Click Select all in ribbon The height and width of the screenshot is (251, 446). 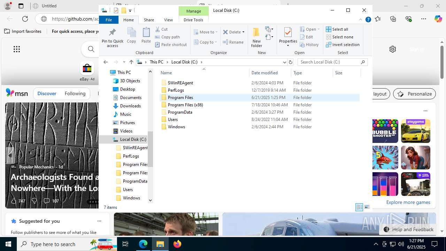coord(337,29)
